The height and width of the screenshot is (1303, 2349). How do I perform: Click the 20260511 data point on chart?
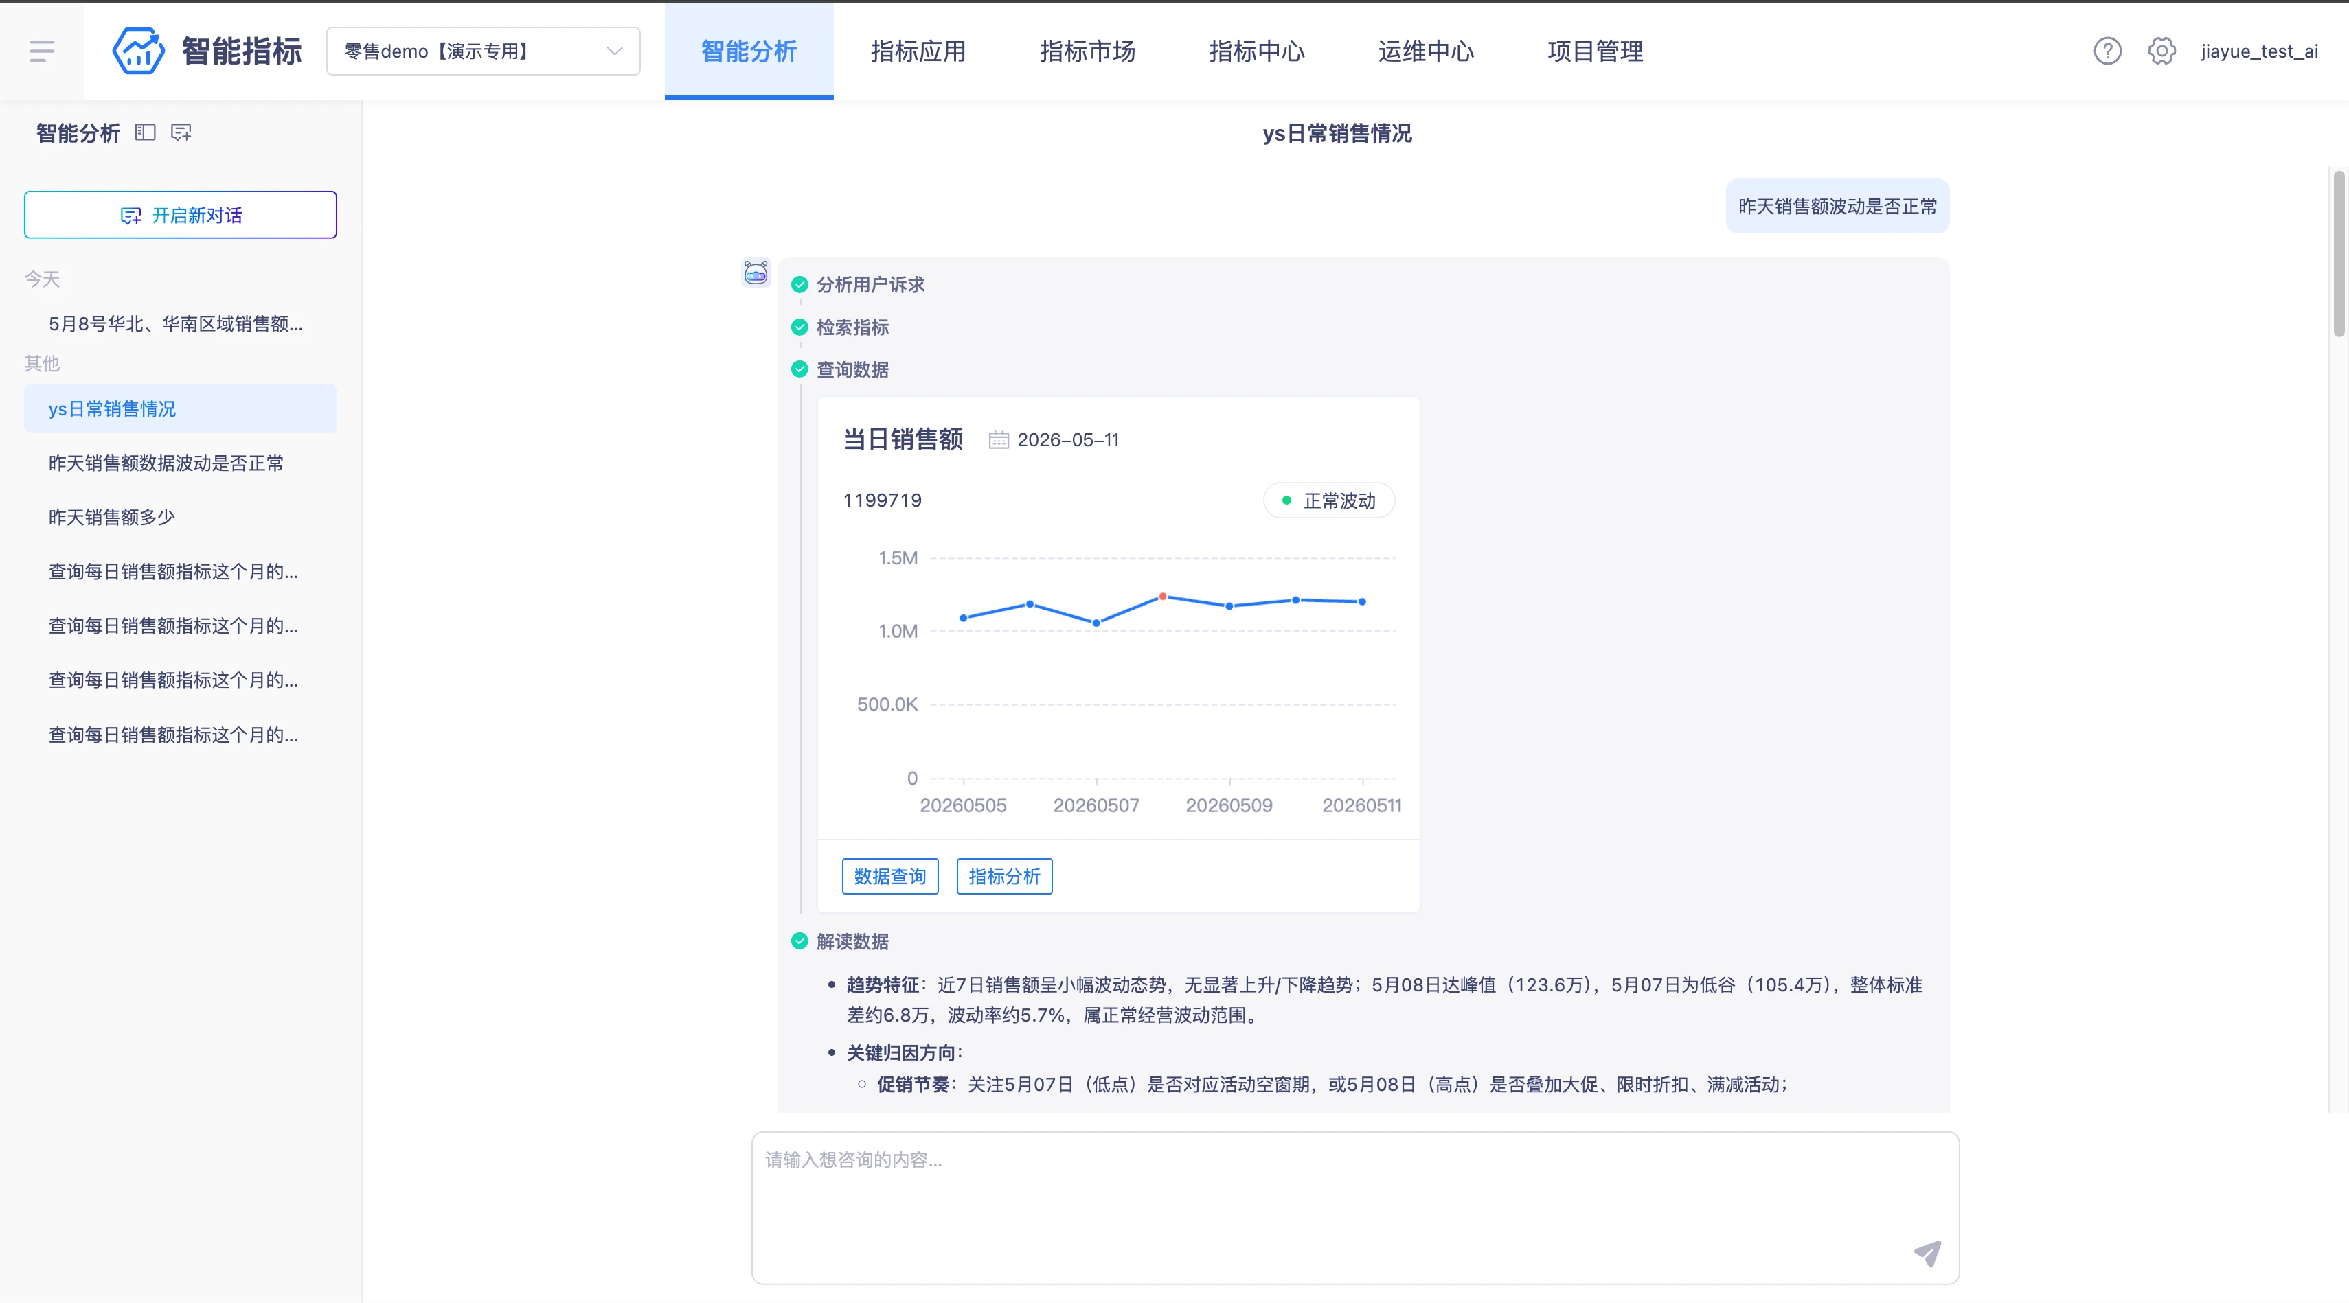pyautogui.click(x=1362, y=601)
